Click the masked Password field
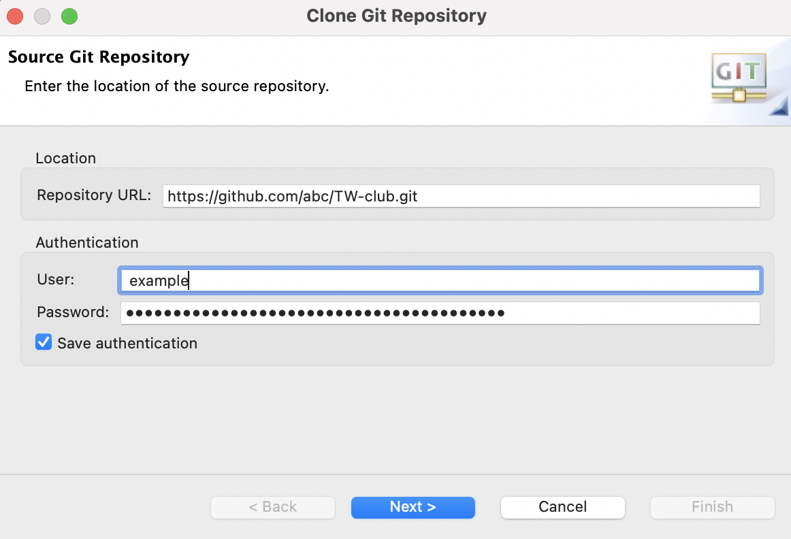 click(440, 313)
